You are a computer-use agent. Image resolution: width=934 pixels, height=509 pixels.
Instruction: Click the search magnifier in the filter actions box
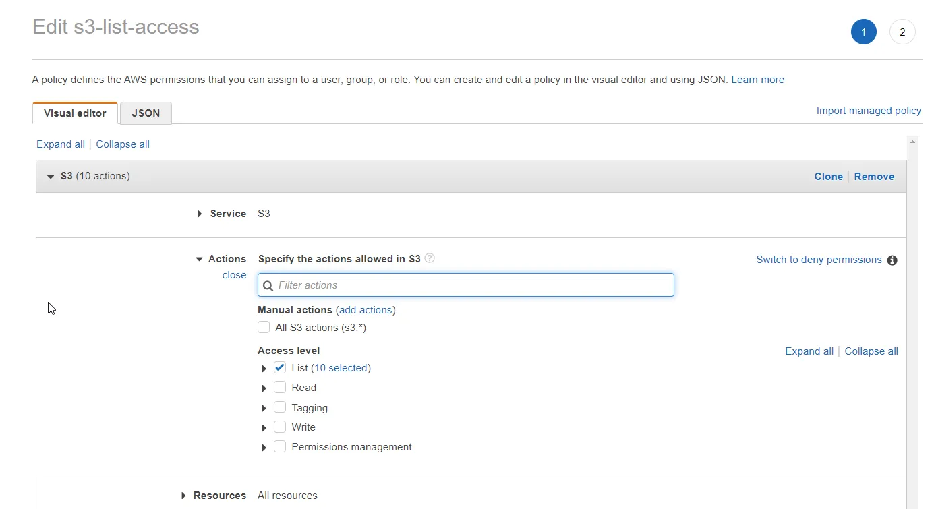(x=268, y=285)
